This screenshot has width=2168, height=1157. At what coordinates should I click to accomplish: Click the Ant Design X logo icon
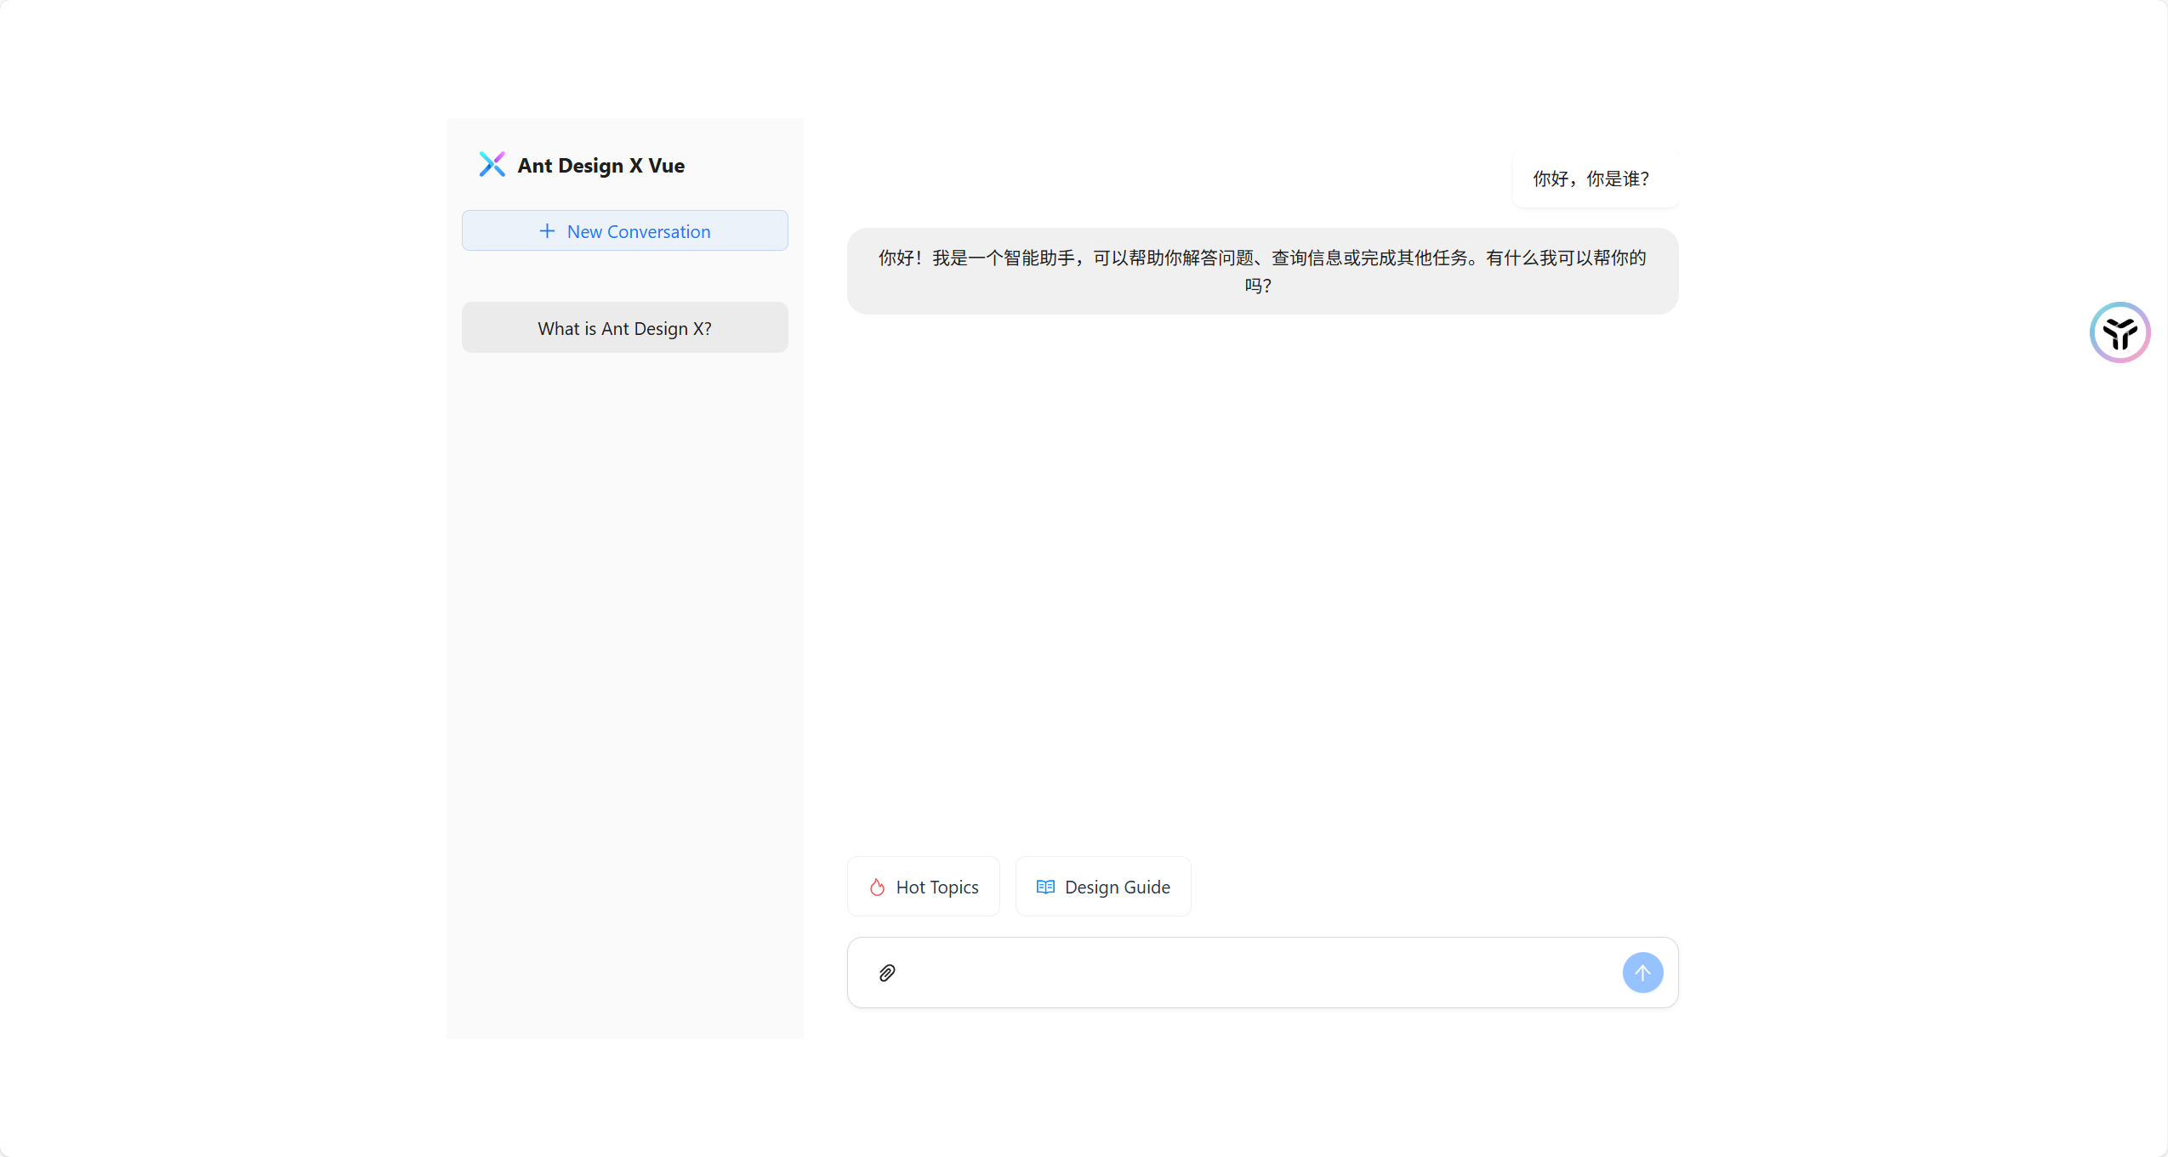click(492, 164)
